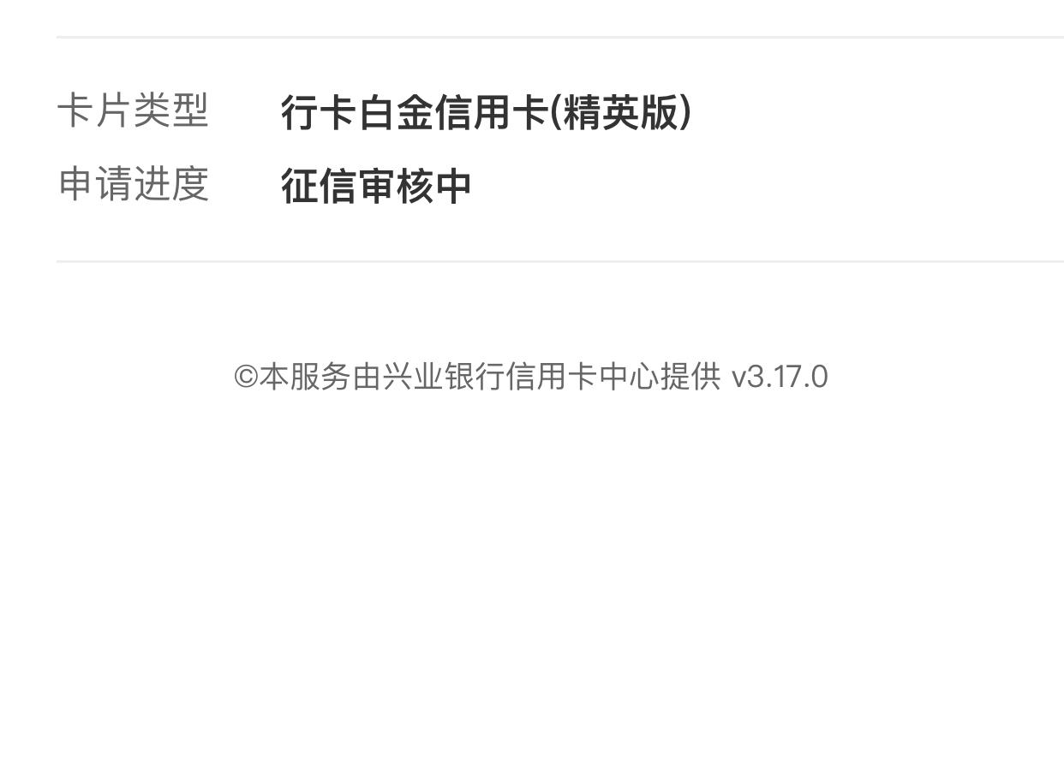
Task: Select the 行卡白金信用卡(精英版) card type value
Action: [487, 112]
